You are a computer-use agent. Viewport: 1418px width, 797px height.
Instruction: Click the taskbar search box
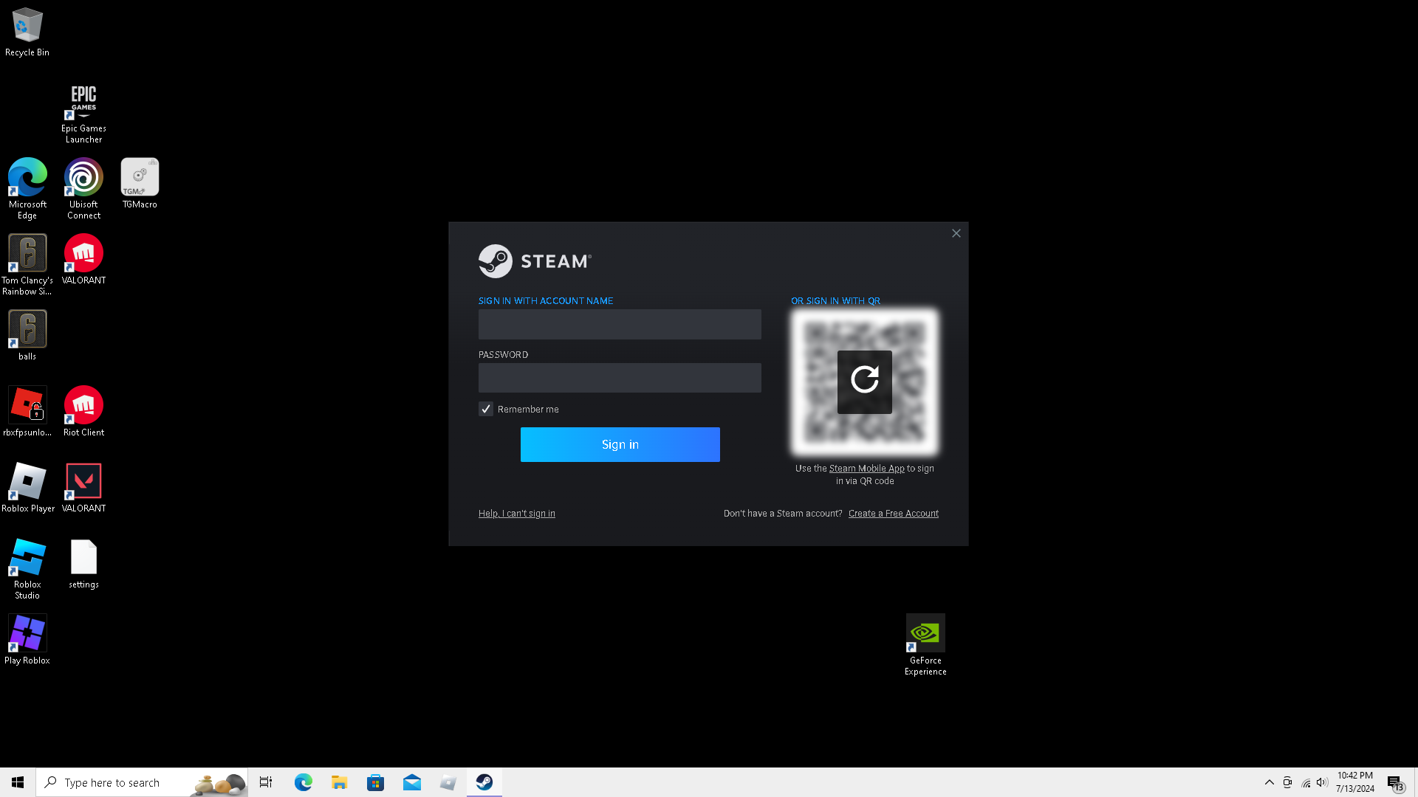point(142,782)
